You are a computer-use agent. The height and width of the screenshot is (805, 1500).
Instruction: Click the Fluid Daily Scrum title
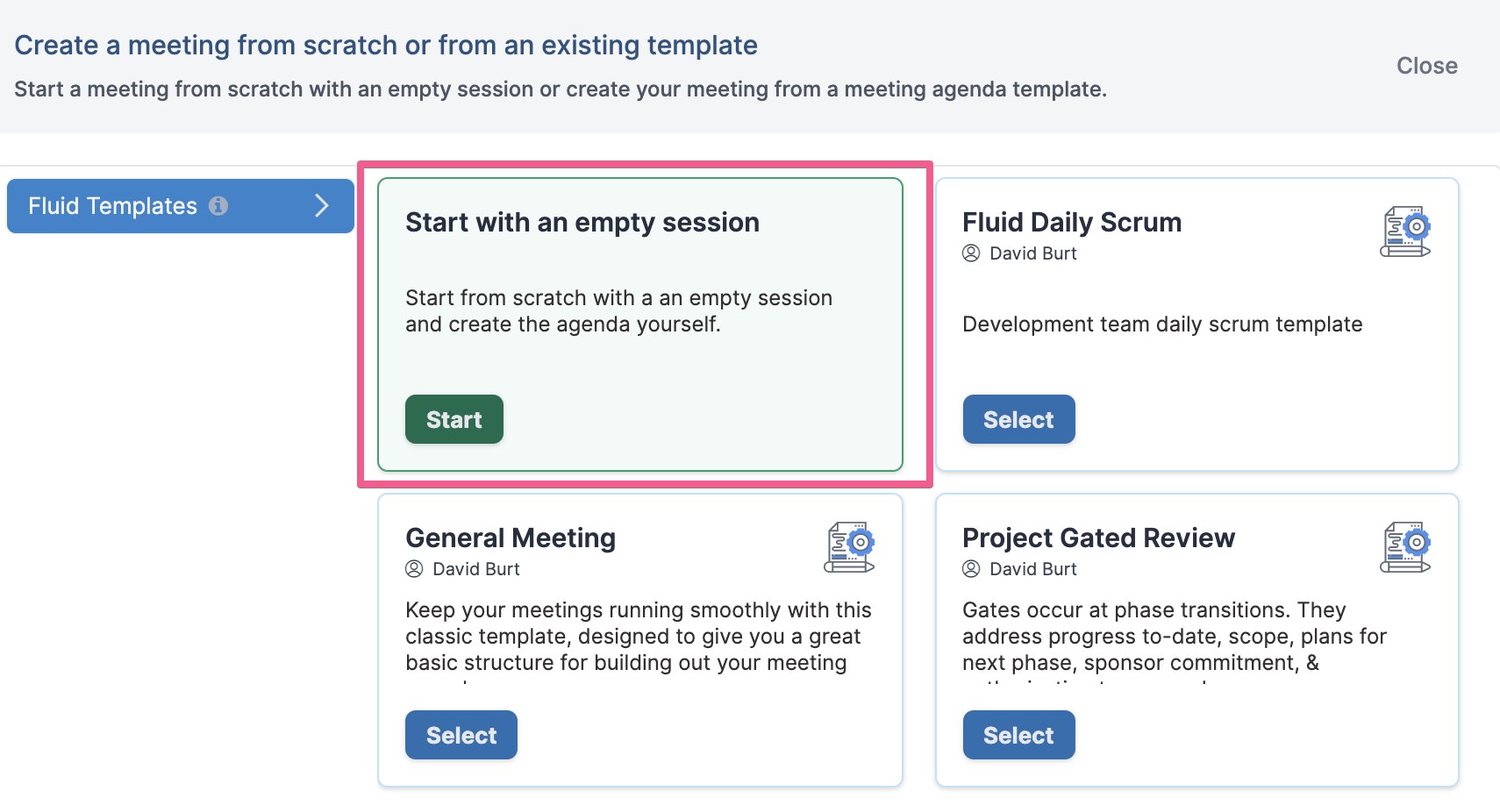tap(1072, 223)
